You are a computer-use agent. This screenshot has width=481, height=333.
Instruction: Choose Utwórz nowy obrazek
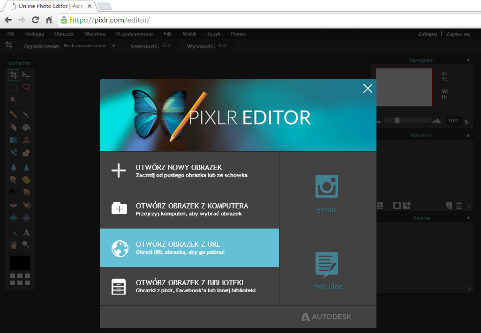coord(189,171)
